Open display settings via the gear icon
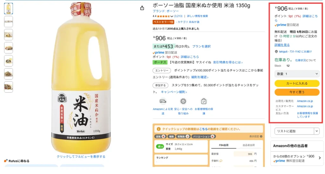 [x=261, y=136]
